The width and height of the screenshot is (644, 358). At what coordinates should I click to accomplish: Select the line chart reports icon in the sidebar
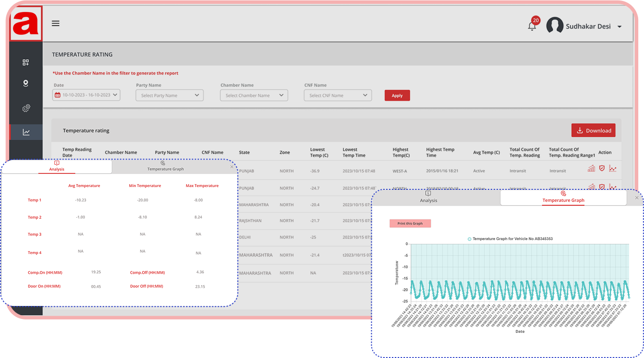tap(26, 132)
